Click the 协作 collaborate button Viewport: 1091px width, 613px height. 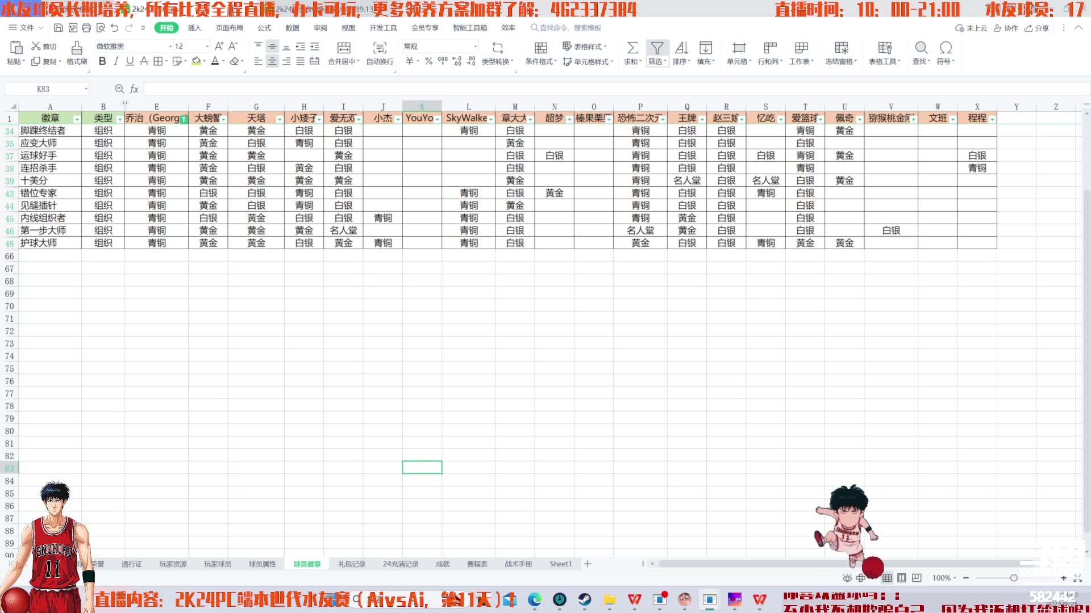point(1006,28)
